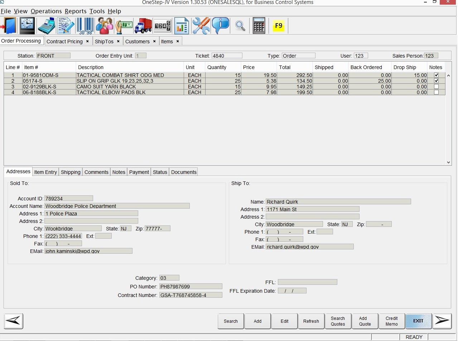Open the cash register icon
This screenshot has width=458, height=341.
coord(47,26)
